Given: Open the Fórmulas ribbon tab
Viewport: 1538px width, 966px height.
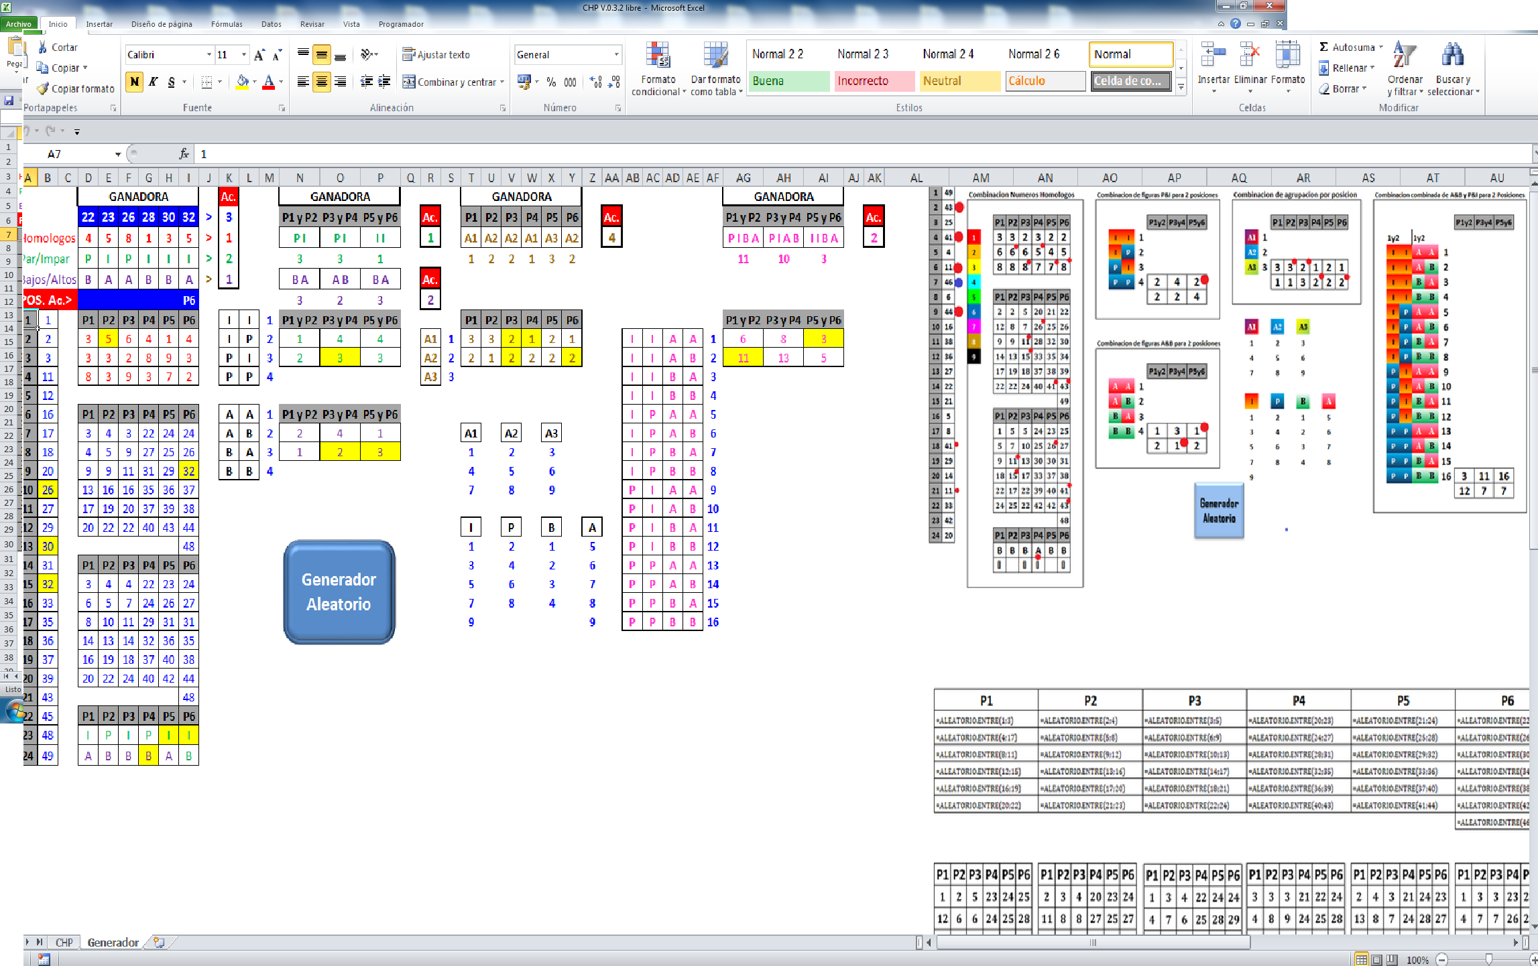Looking at the screenshot, I should coord(227,24).
